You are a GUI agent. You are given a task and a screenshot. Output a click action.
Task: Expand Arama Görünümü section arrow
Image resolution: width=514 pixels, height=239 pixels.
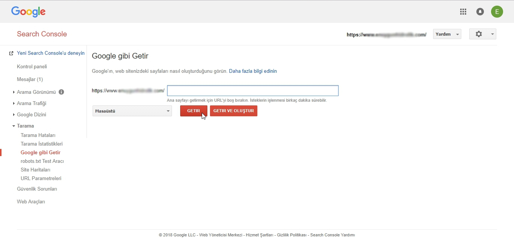click(x=14, y=92)
